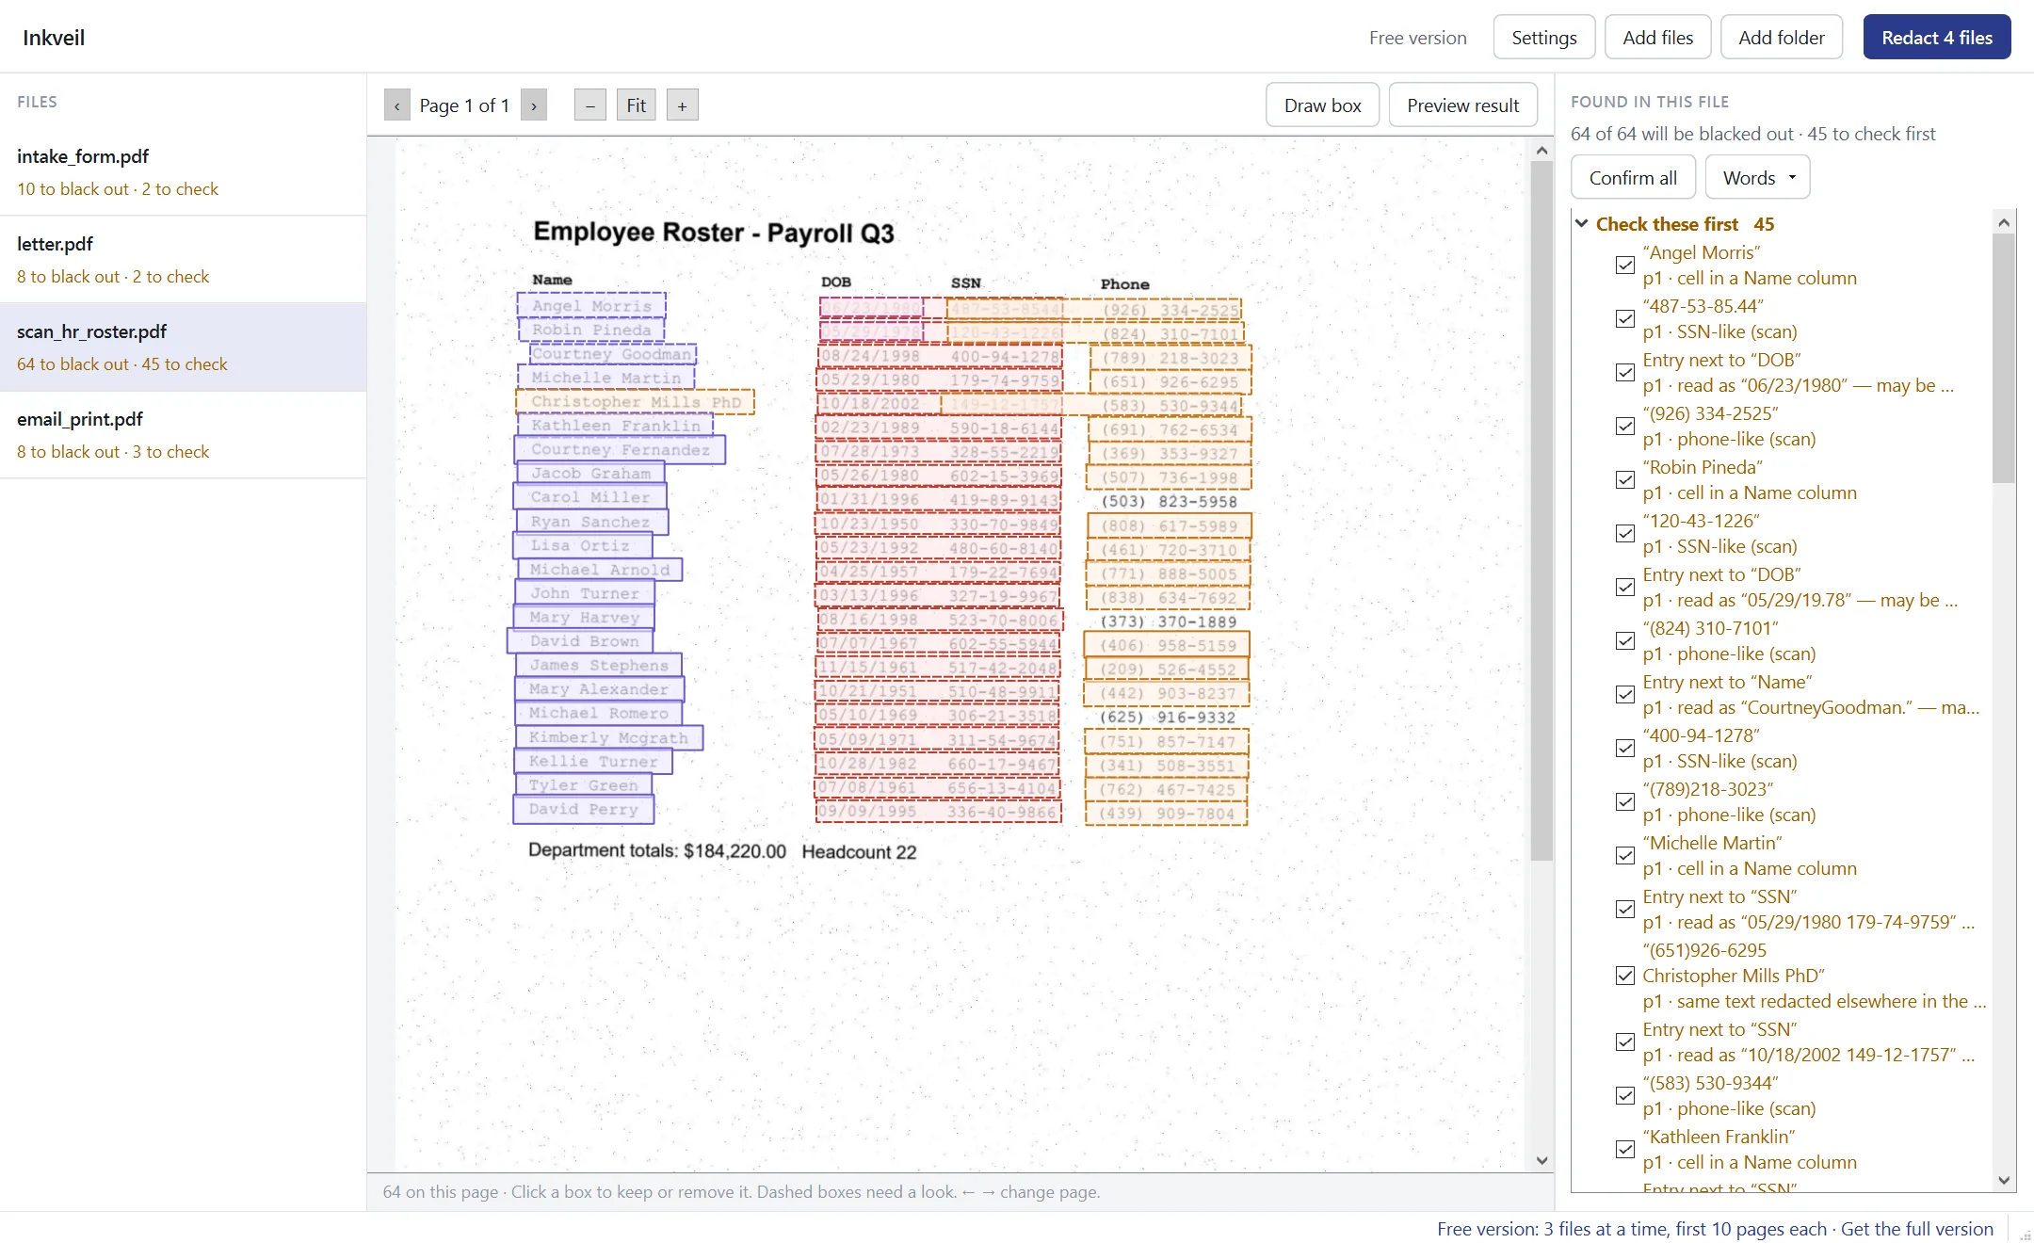Uncheck the "Angel Morris" finding
The height and width of the screenshot is (1243, 2034).
click(1624, 266)
